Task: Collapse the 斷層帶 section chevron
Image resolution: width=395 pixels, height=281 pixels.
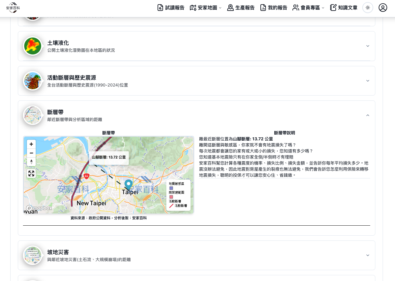Action: (x=368, y=115)
